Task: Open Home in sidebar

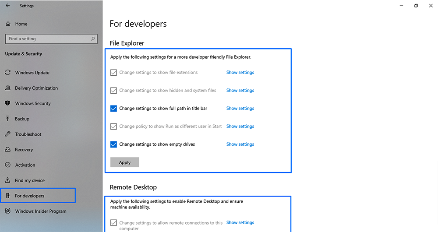Action: [x=21, y=24]
